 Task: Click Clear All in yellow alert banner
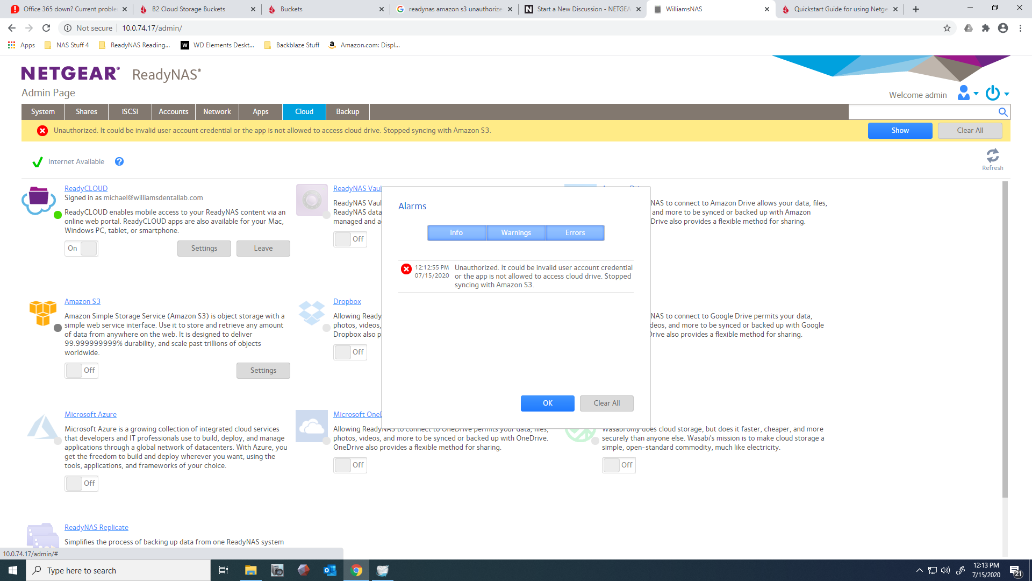pyautogui.click(x=970, y=131)
